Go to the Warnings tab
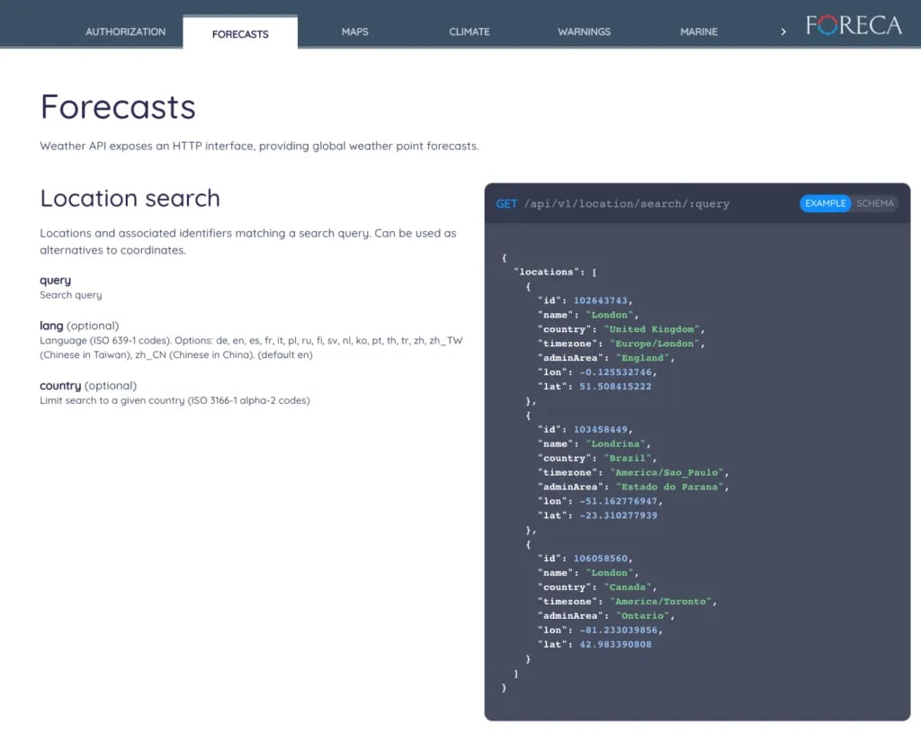Image resolution: width=921 pixels, height=734 pixels. (584, 31)
